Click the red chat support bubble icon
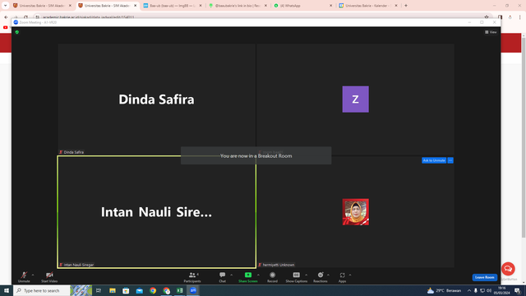 tap(508, 269)
